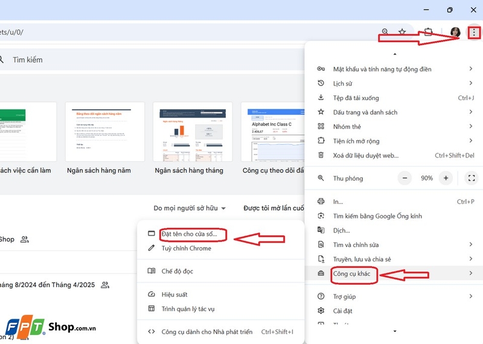Click the profile avatar icon
The height and width of the screenshot is (344, 483).
pos(455,32)
